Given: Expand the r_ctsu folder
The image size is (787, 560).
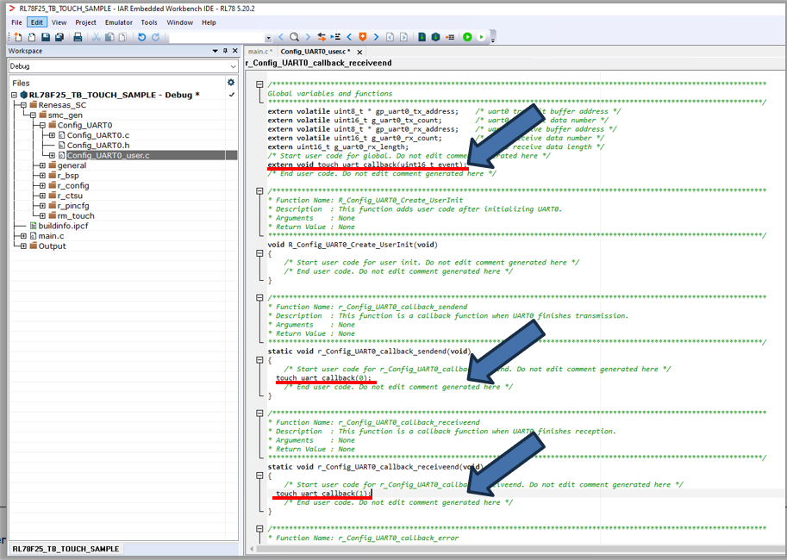Looking at the screenshot, I should coord(42,196).
